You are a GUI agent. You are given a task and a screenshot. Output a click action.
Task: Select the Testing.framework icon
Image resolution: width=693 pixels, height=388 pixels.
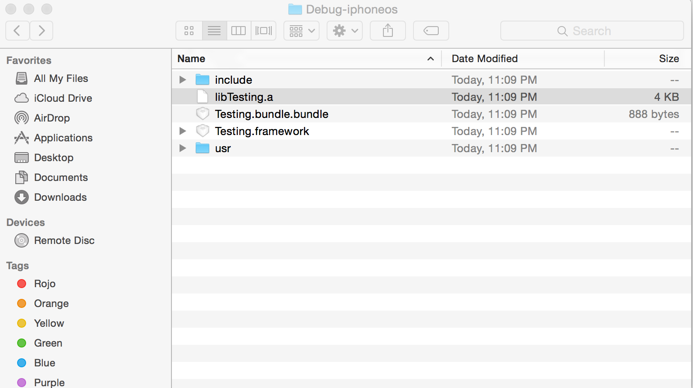coord(202,131)
